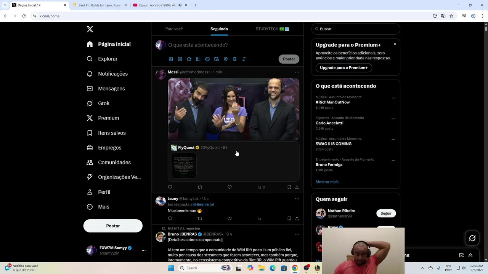488x274 pixels.
Task: Open more options on Messi's post
Action: (297, 72)
